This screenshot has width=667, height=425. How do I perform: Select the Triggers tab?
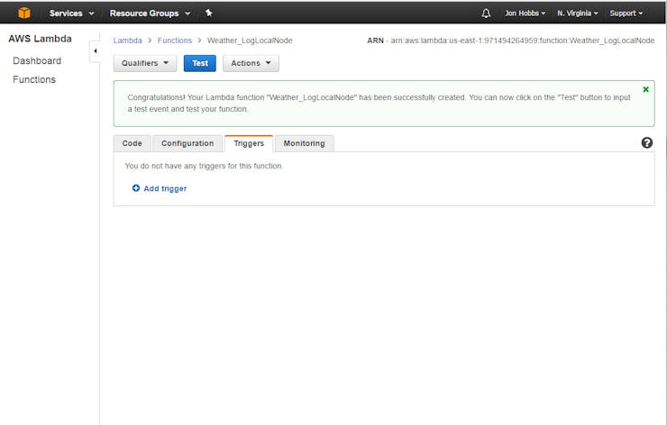(249, 143)
